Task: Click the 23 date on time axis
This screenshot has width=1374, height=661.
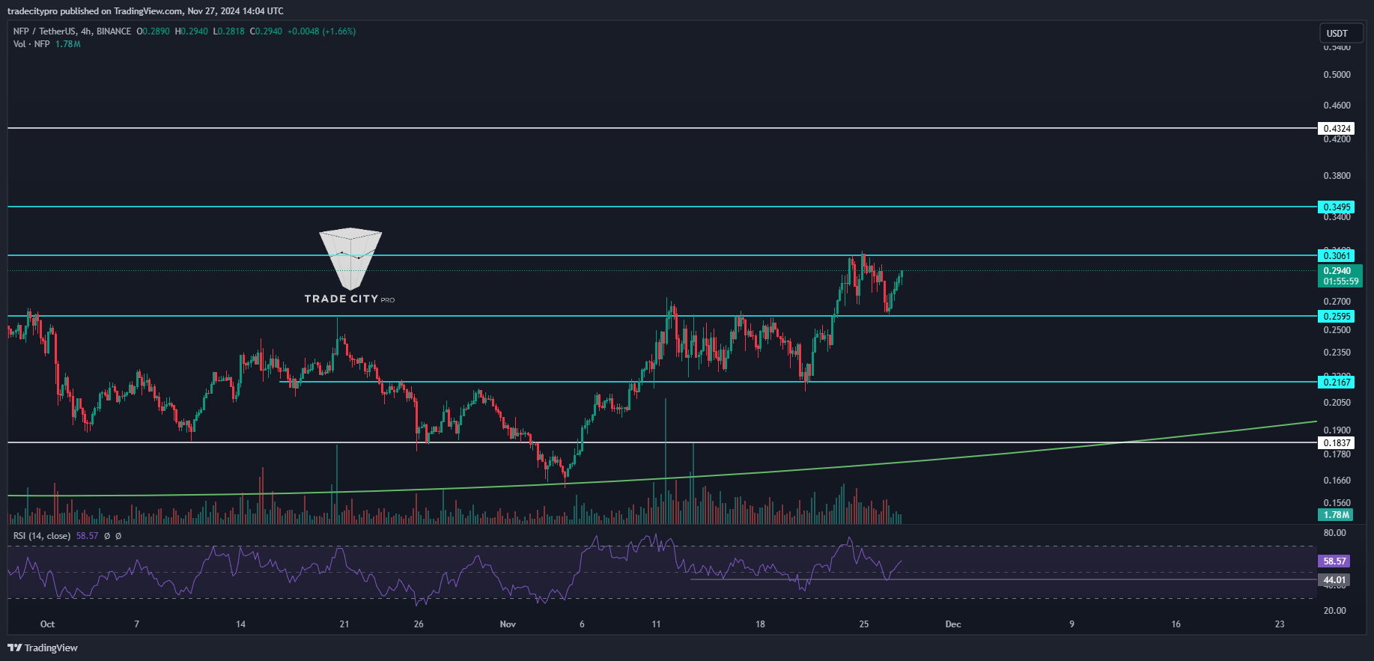Action: [1280, 624]
